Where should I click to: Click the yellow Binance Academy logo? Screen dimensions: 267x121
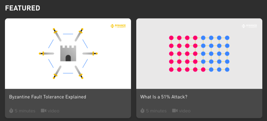point(118,26)
